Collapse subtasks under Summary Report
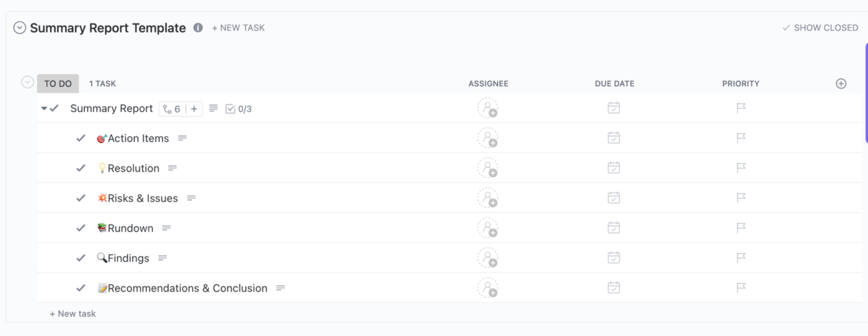The image size is (868, 336). [44, 108]
